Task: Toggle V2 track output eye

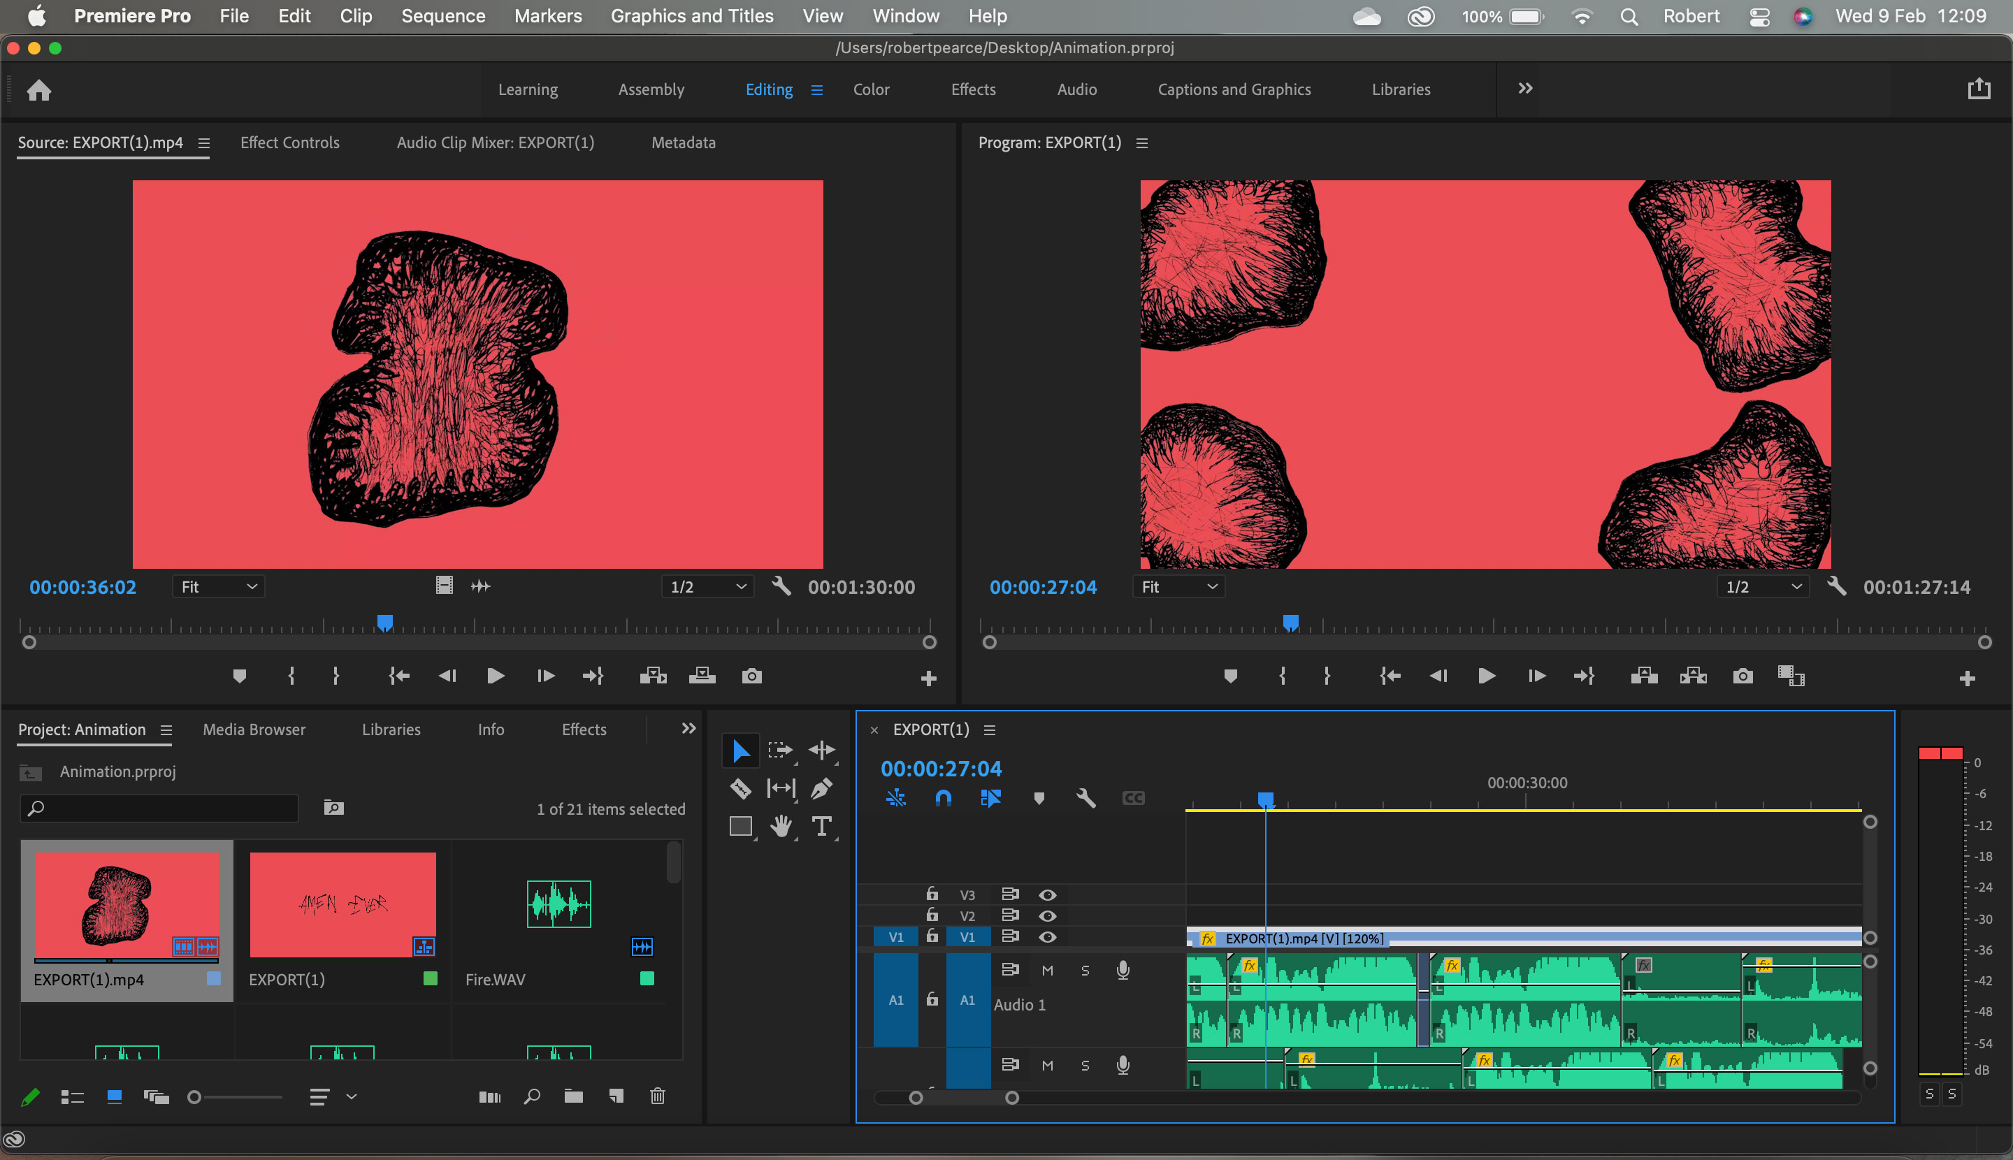Action: pyautogui.click(x=1047, y=915)
